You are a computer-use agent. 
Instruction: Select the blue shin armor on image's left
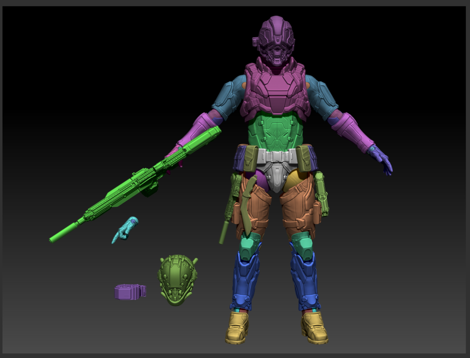245,281
